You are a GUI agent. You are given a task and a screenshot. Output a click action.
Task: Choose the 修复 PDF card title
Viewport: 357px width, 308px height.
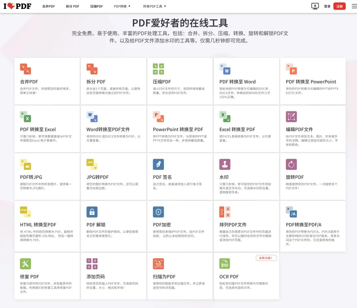[29, 277]
